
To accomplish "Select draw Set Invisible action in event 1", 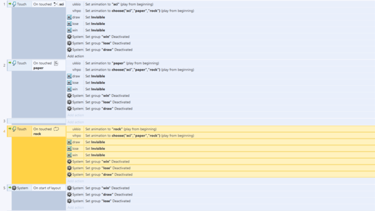I will click(x=221, y=17).
